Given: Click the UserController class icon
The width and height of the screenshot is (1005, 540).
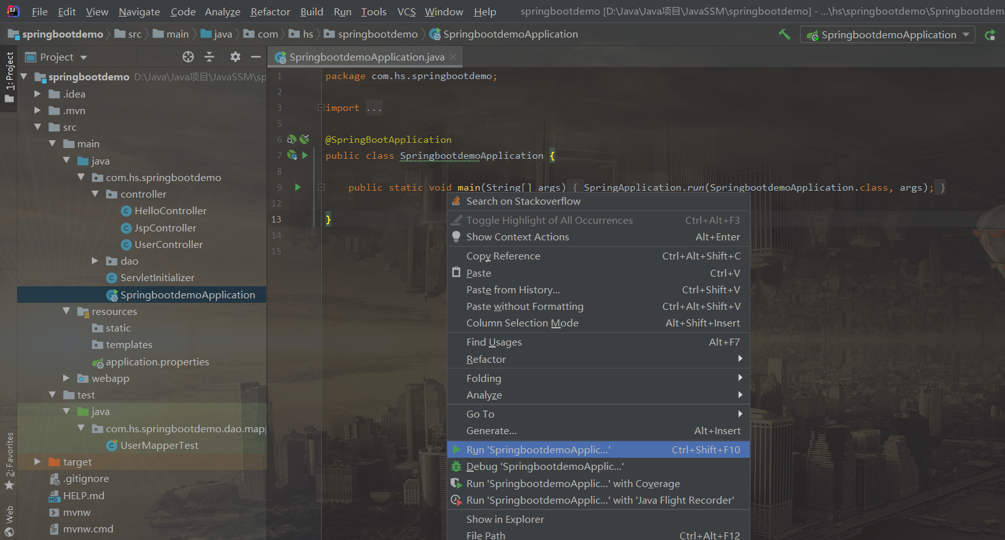Looking at the screenshot, I should pyautogui.click(x=126, y=245).
